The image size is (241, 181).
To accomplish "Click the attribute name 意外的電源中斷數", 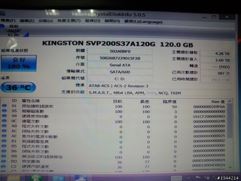I will (40, 137).
